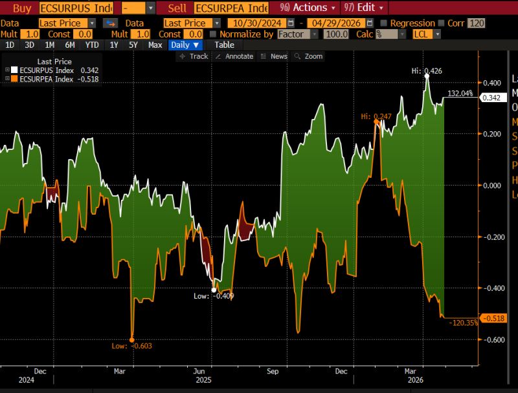Switch to the Table tab
Viewport: 518px width, 393px height.
(223, 45)
